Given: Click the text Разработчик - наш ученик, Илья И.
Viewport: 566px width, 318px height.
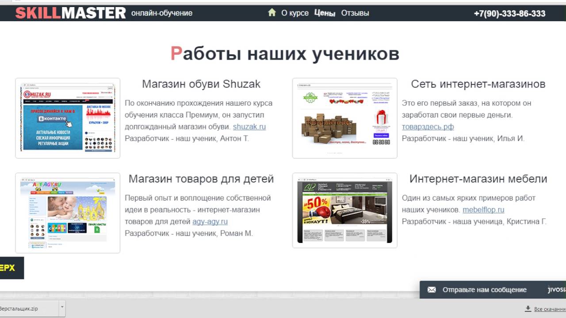Looking at the screenshot, I should coord(463,139).
